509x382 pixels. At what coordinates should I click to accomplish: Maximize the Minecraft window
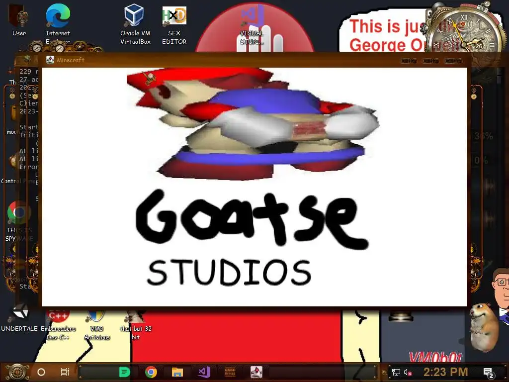(431, 61)
